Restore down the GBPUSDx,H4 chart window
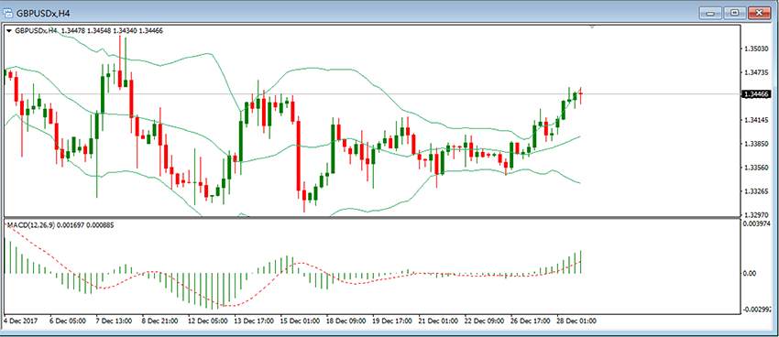Image resolution: width=779 pixels, height=337 pixels. pos(735,13)
